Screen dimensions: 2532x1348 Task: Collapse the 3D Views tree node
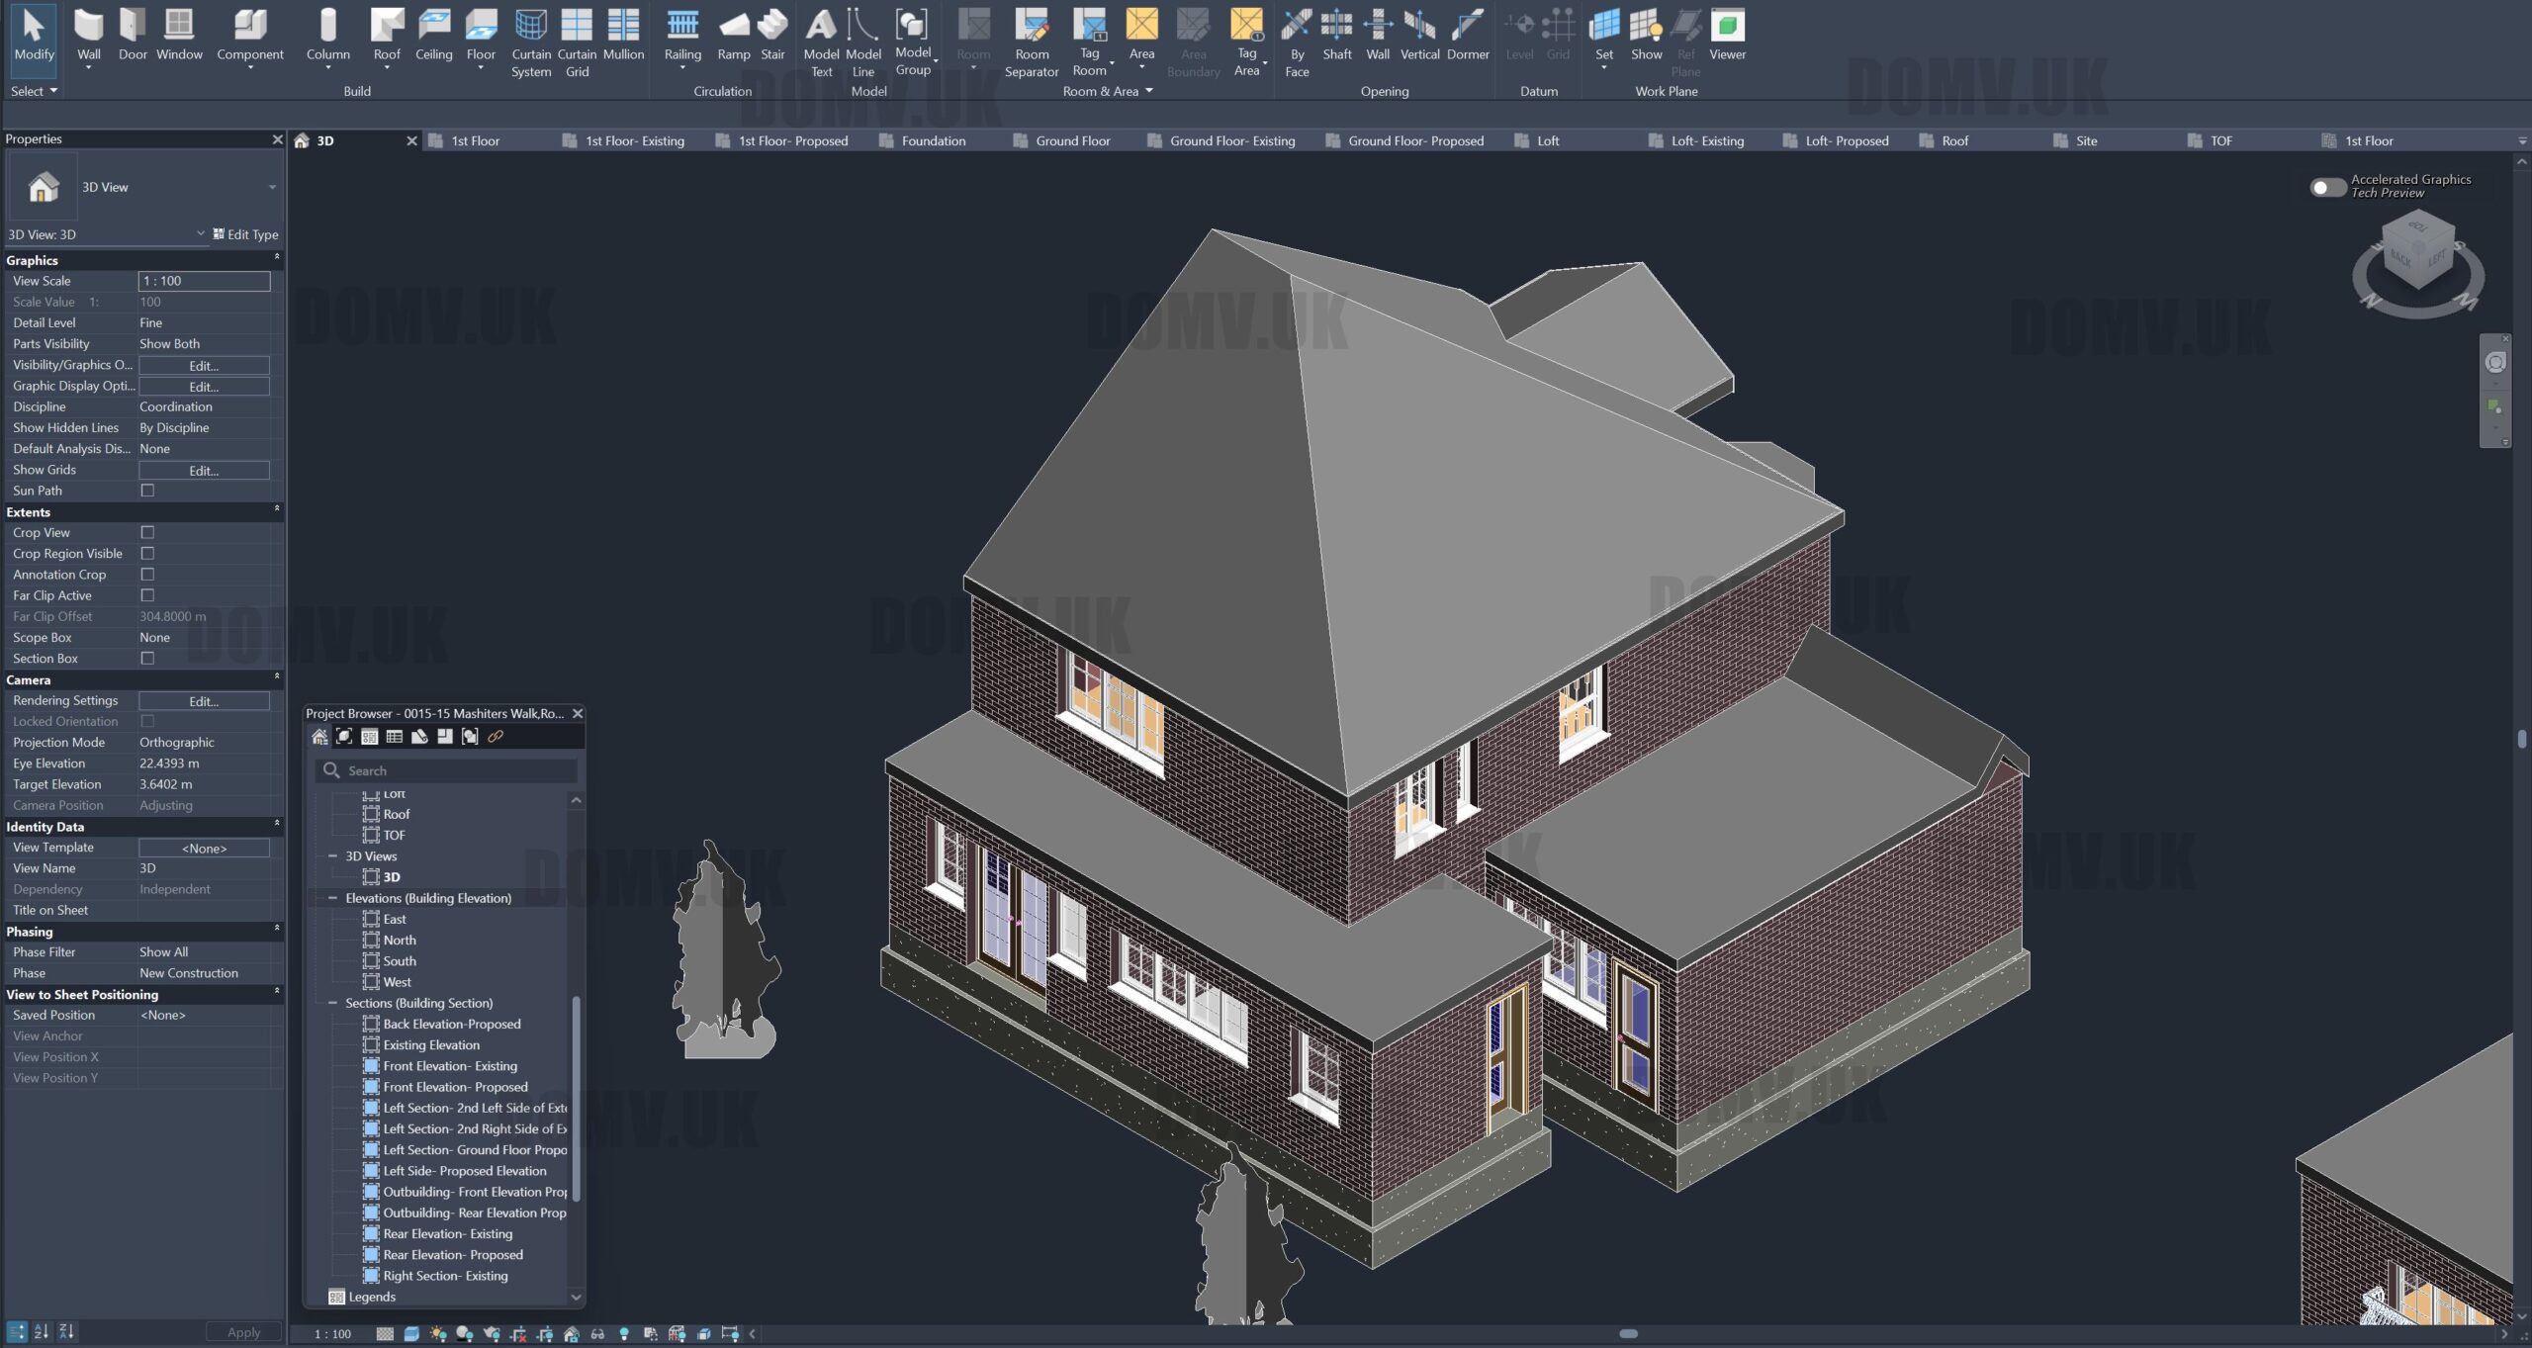point(333,856)
